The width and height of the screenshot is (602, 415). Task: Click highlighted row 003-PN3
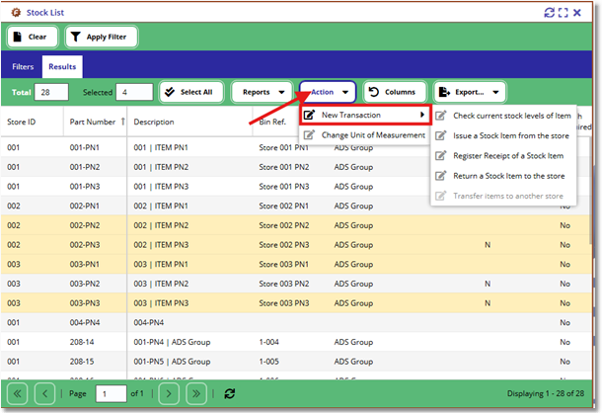tap(296, 303)
